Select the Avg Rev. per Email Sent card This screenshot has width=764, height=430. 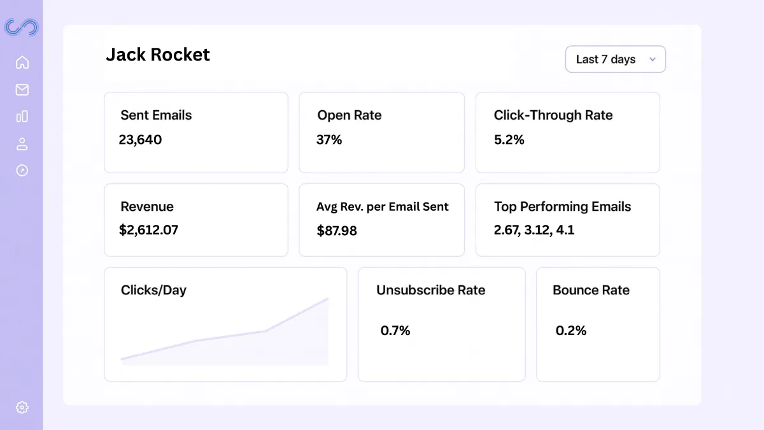381,220
